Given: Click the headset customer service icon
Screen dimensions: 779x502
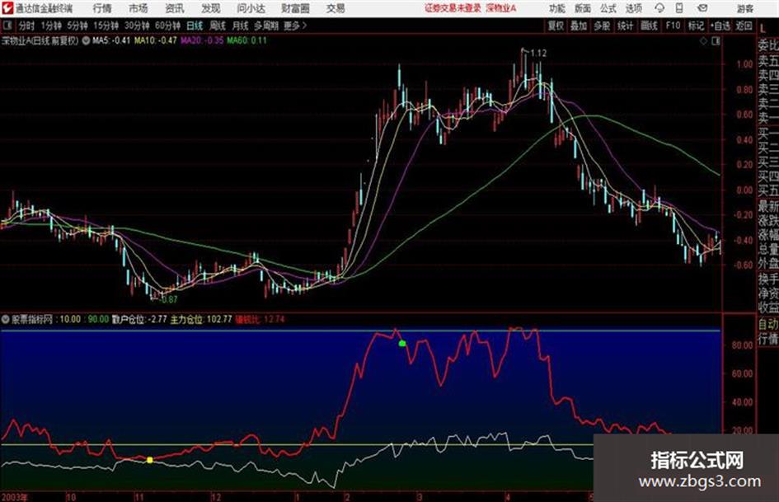Looking at the screenshot, I should tap(659, 8).
